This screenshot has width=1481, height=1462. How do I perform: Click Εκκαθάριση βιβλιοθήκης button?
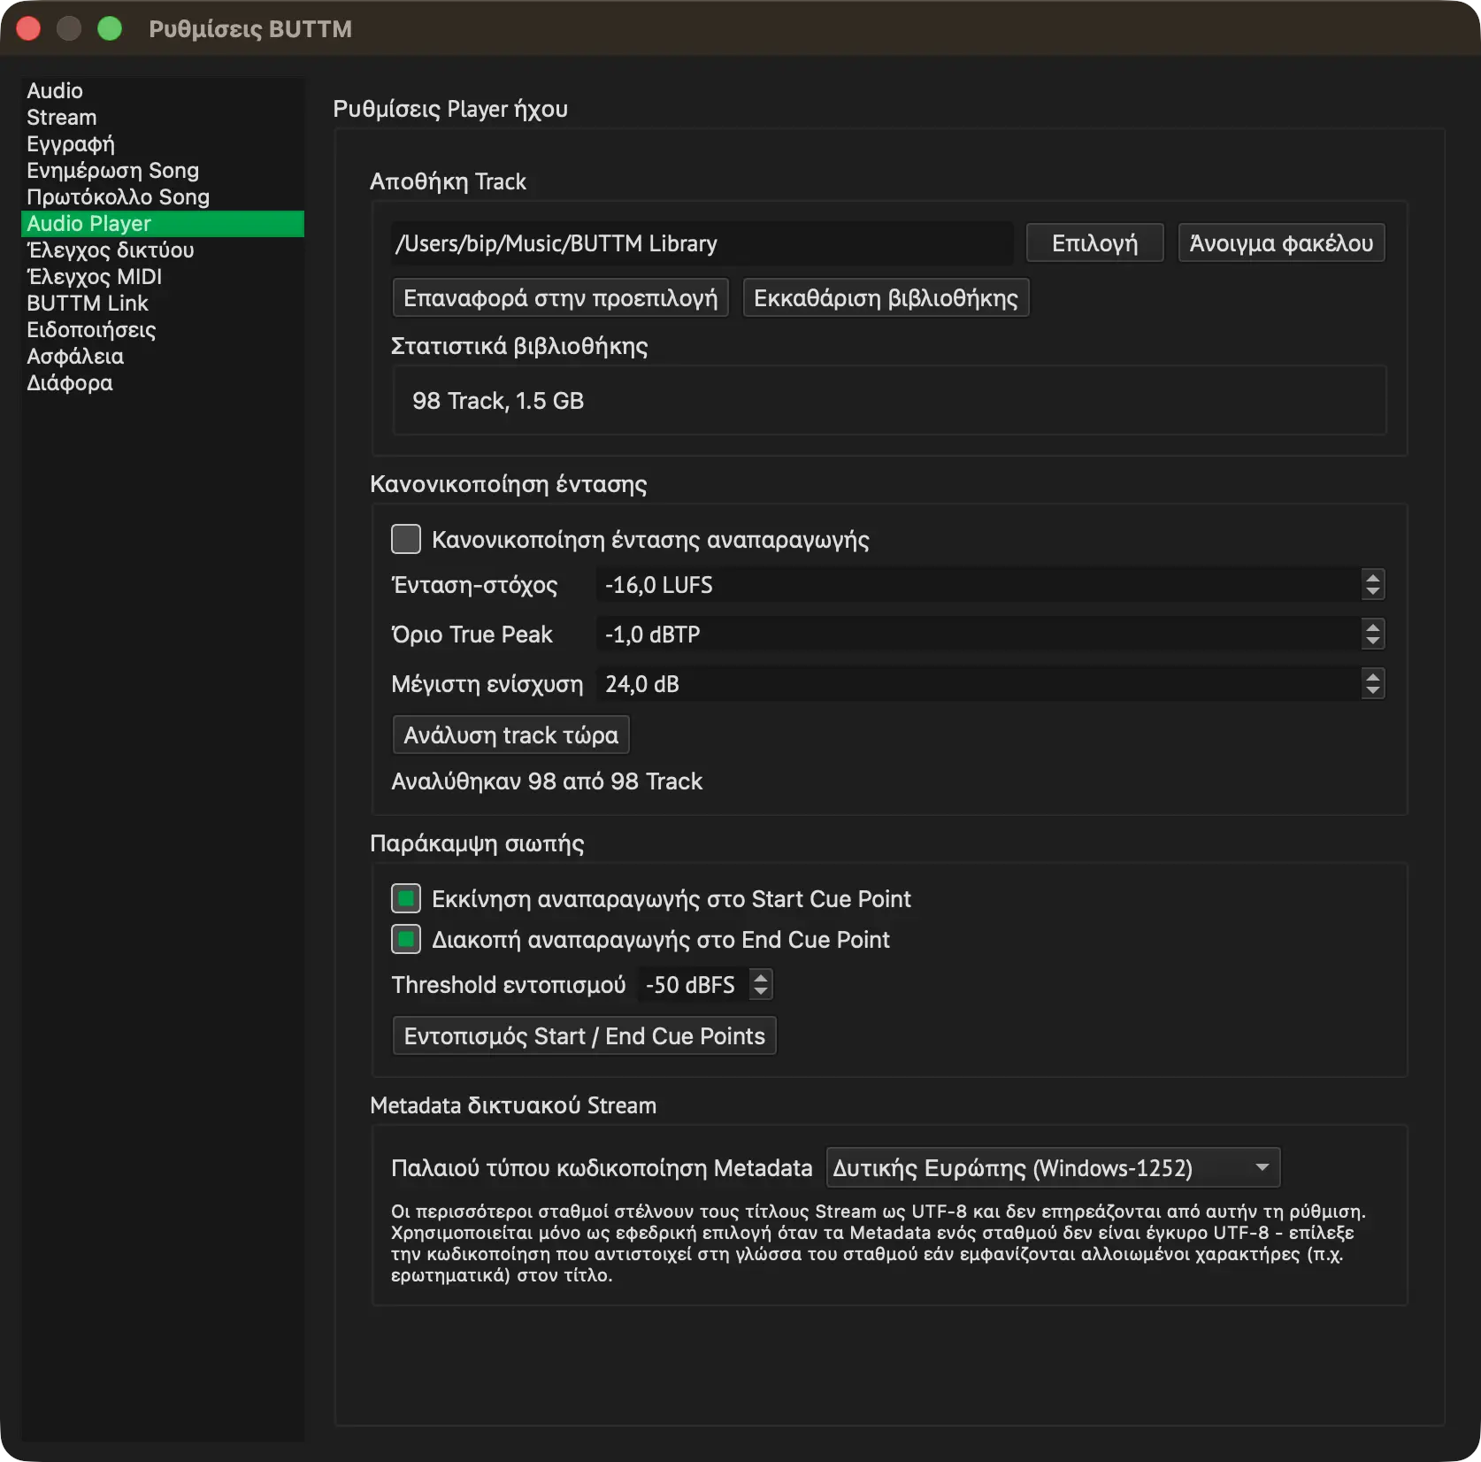[886, 298]
